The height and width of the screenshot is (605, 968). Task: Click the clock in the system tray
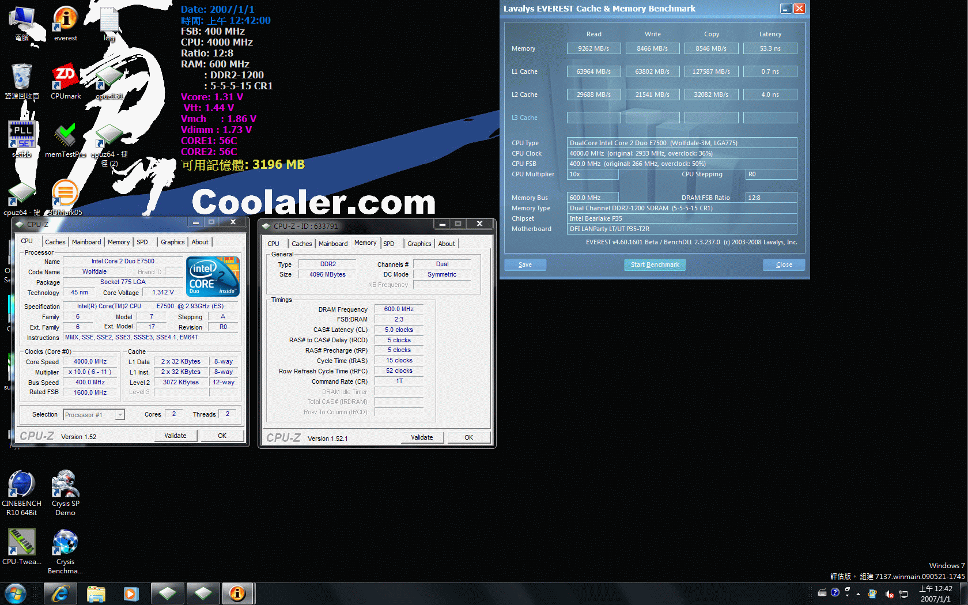[936, 593]
